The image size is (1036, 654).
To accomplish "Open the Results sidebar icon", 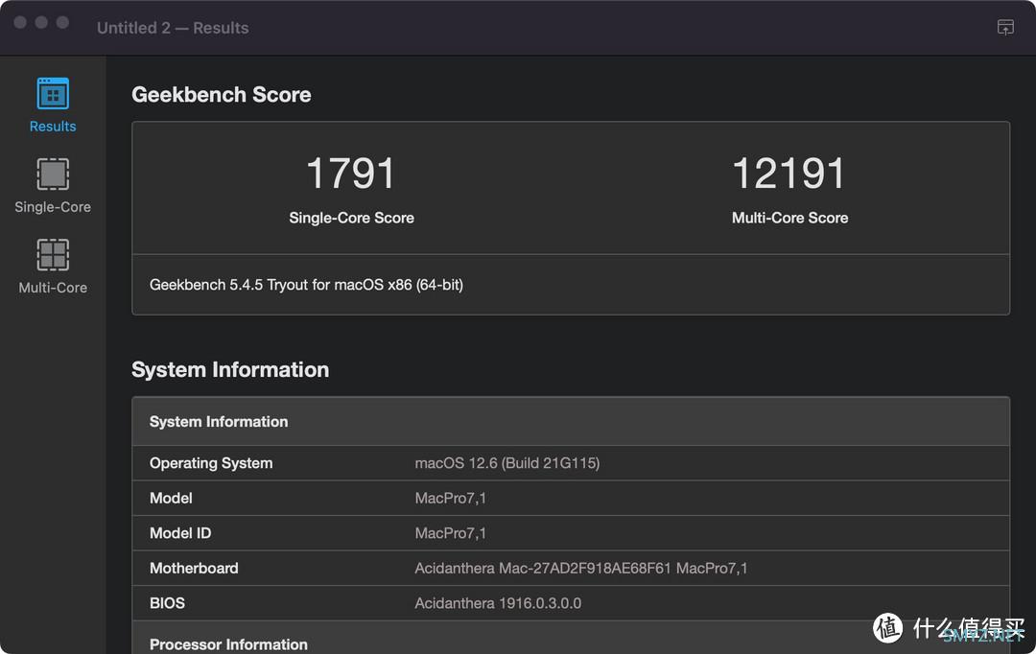I will click(x=53, y=94).
